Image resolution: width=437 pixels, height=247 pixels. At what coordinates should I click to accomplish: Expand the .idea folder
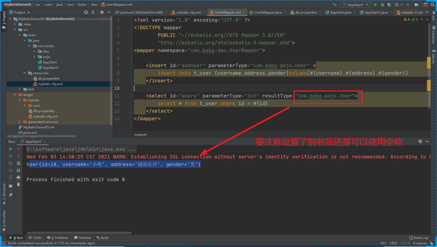(x=15, y=24)
